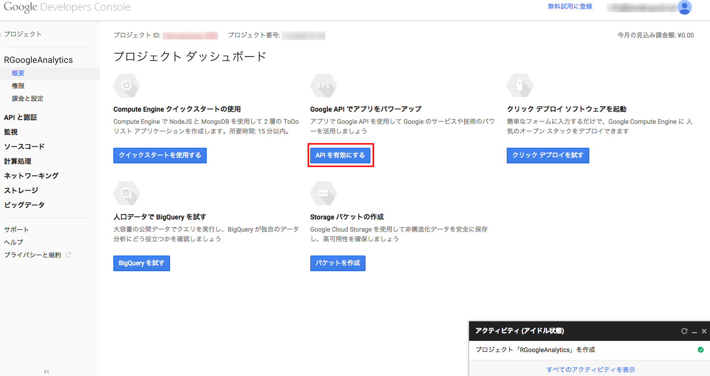The image size is (710, 376).
Task: Expand ビッグデータ section
Action: [x=24, y=205]
